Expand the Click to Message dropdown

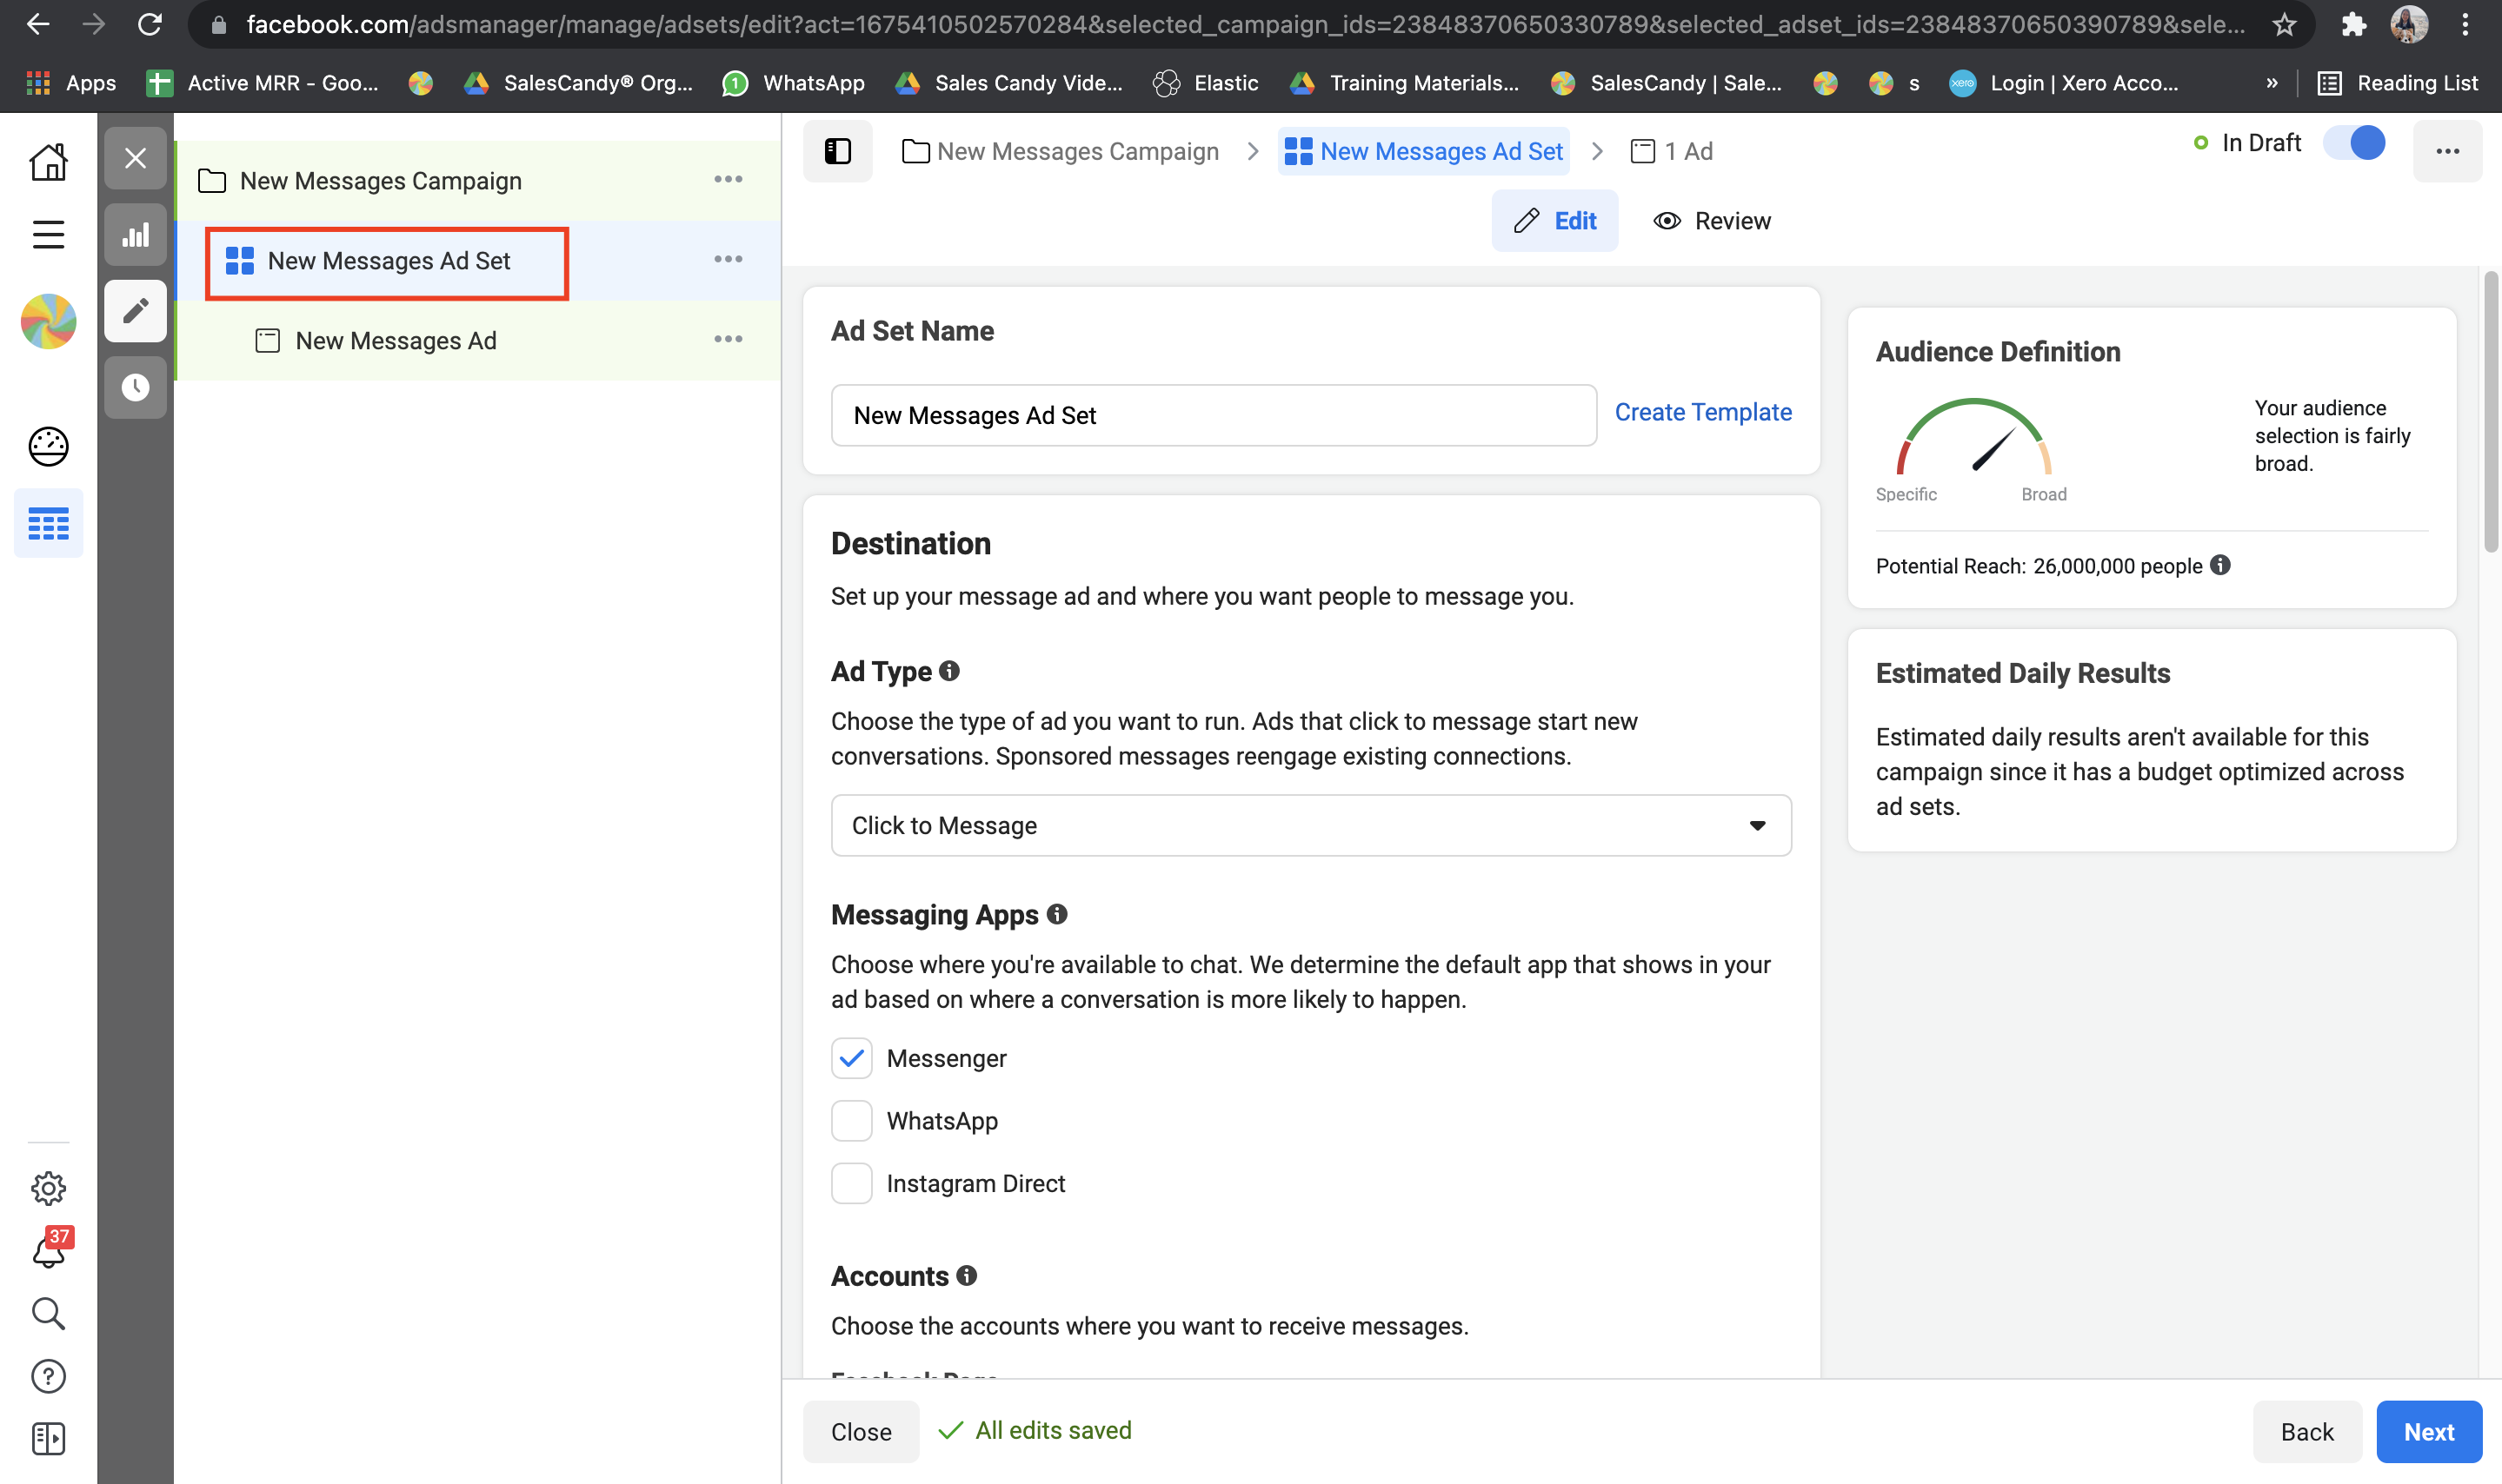pos(1310,825)
